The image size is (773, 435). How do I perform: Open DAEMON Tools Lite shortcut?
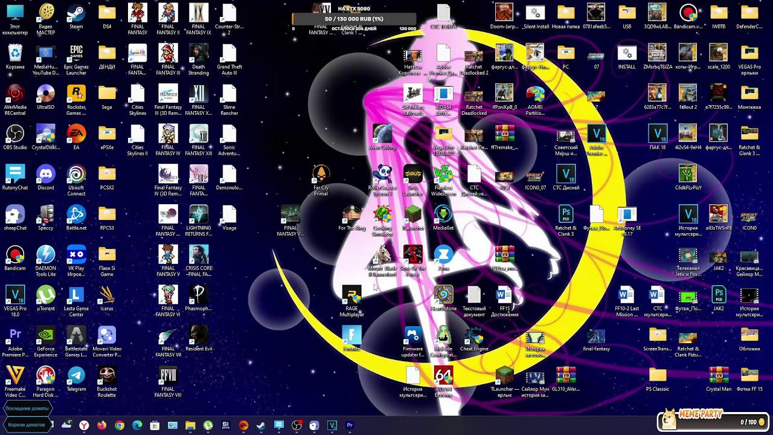(x=46, y=261)
